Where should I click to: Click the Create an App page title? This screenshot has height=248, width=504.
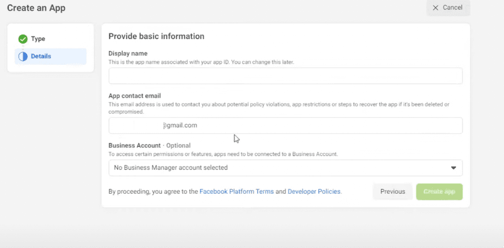(37, 8)
